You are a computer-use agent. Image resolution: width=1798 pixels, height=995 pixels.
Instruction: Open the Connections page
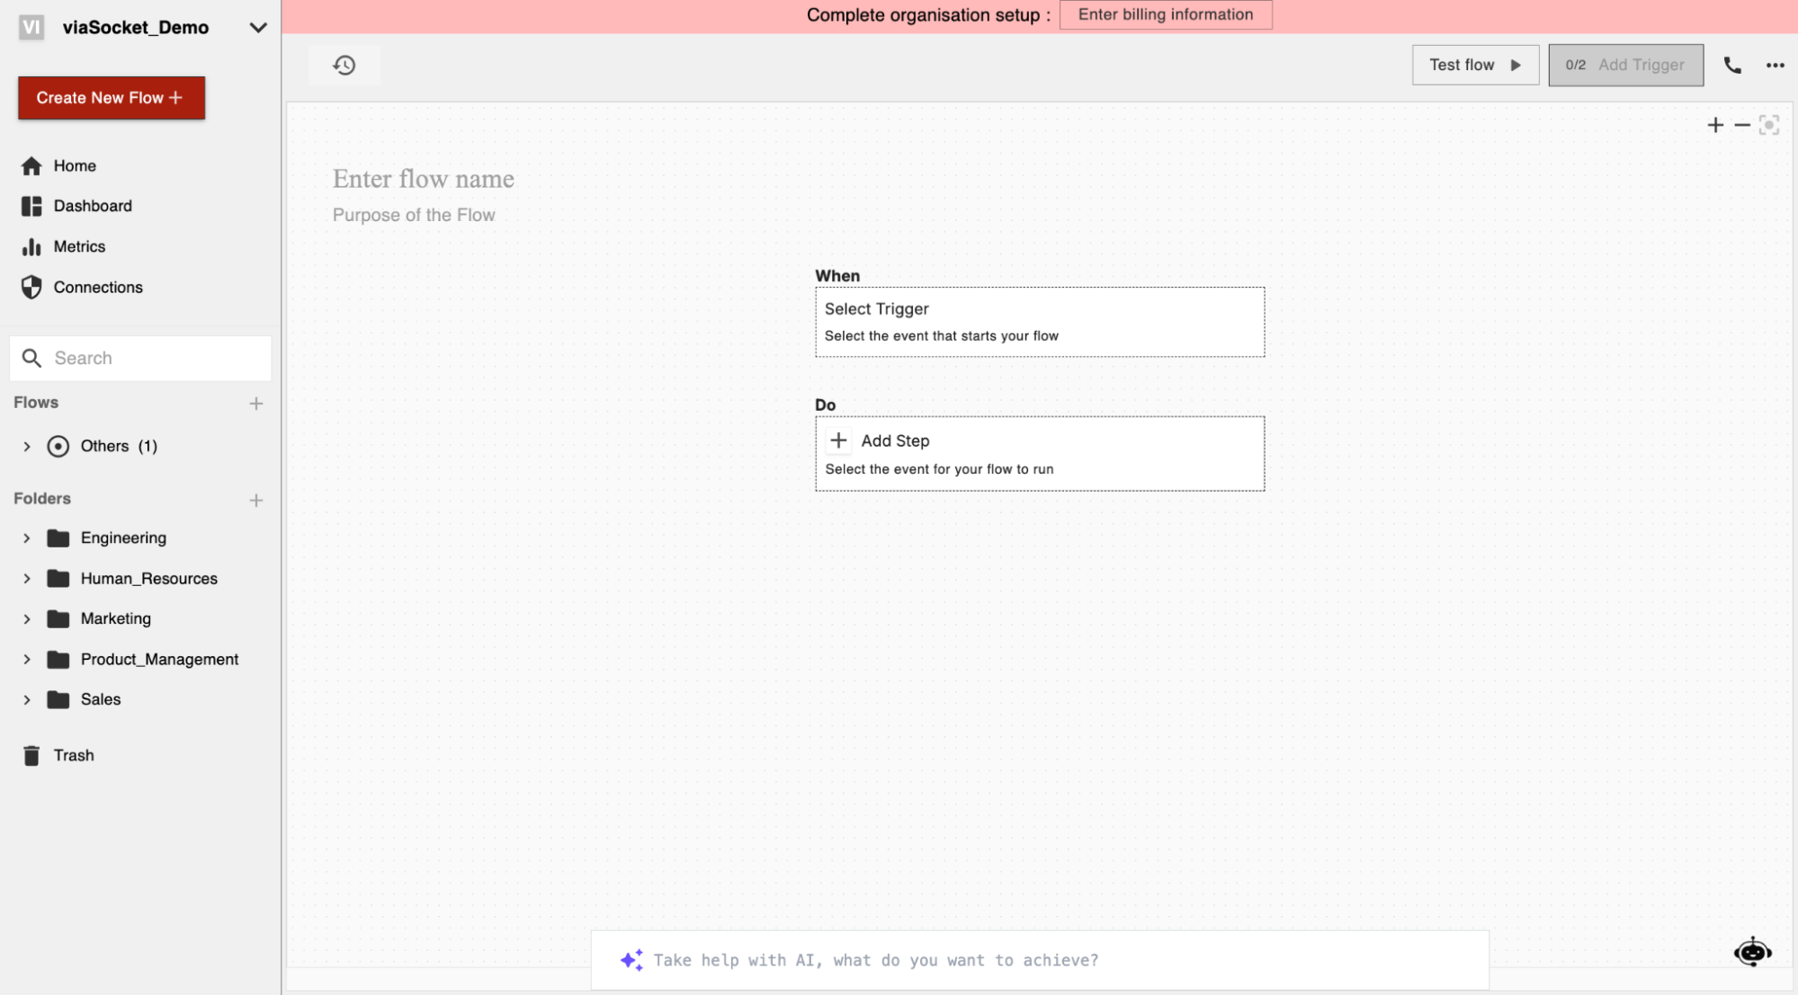tap(97, 288)
